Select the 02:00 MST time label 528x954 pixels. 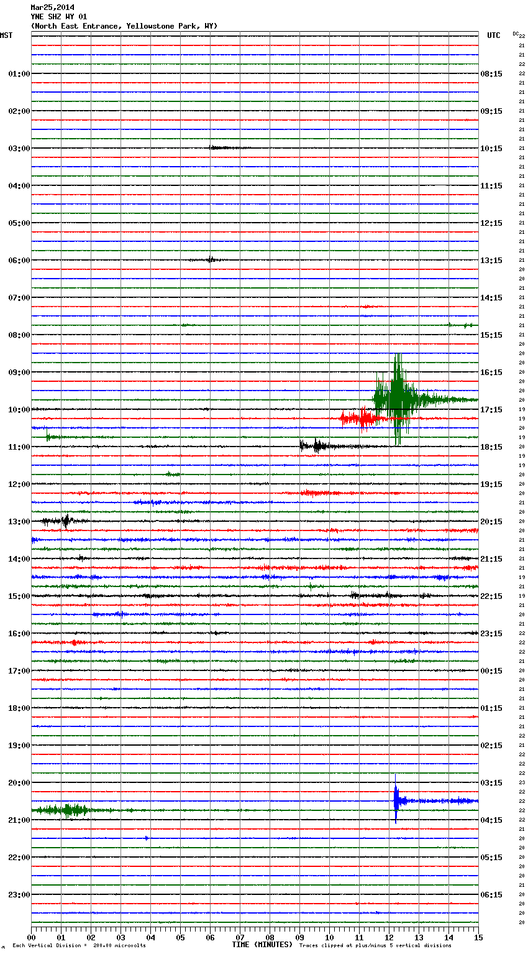point(19,111)
